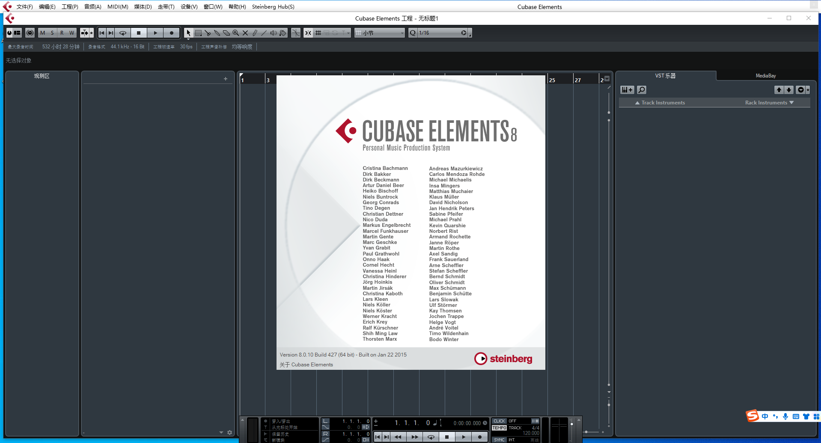This screenshot has width=821, height=443.
Task: Open the object selection tool dropdown arrow
Action: pyautogui.click(x=188, y=39)
